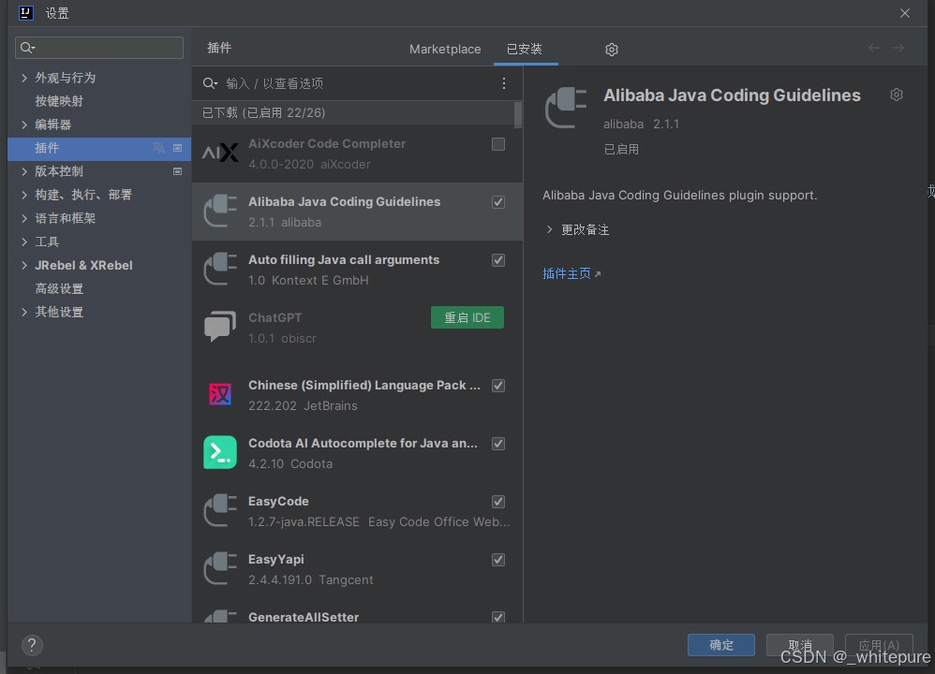Viewport: 935px width, 674px height.
Task: Click the EasyCode plug icon
Action: pos(220,510)
